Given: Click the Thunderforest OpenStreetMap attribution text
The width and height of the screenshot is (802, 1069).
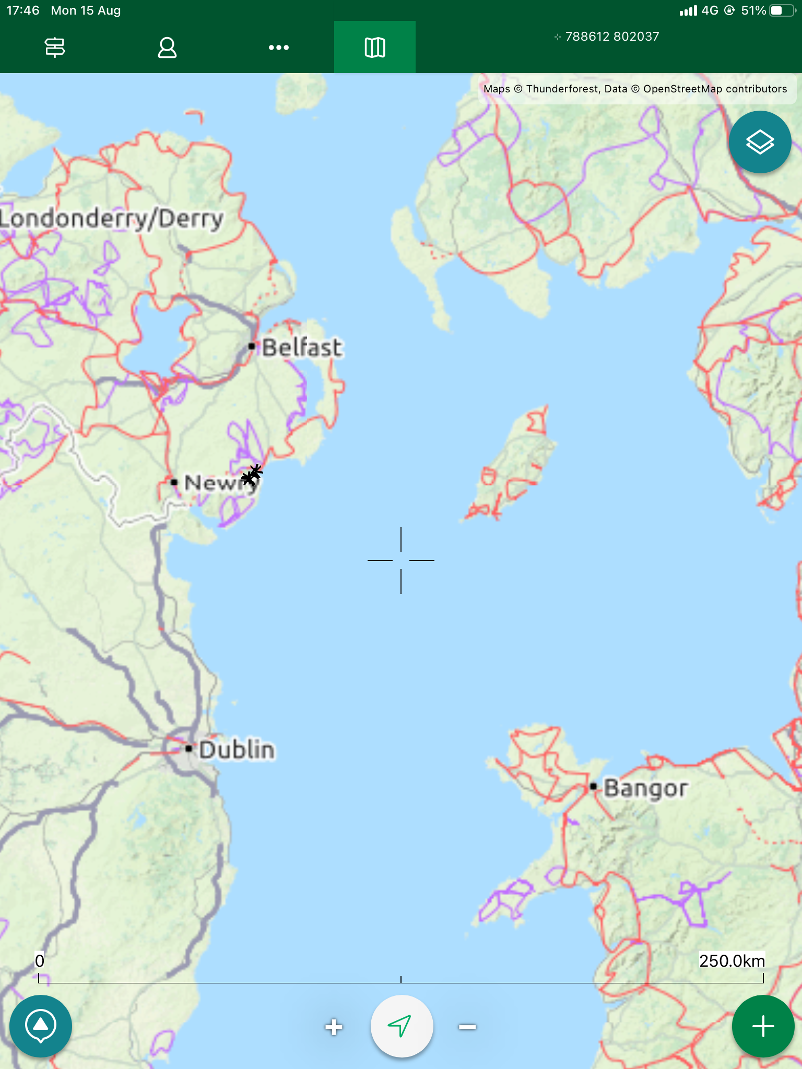Looking at the screenshot, I should (635, 89).
